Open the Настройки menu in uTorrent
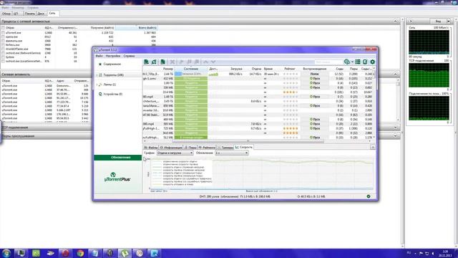 (113, 56)
